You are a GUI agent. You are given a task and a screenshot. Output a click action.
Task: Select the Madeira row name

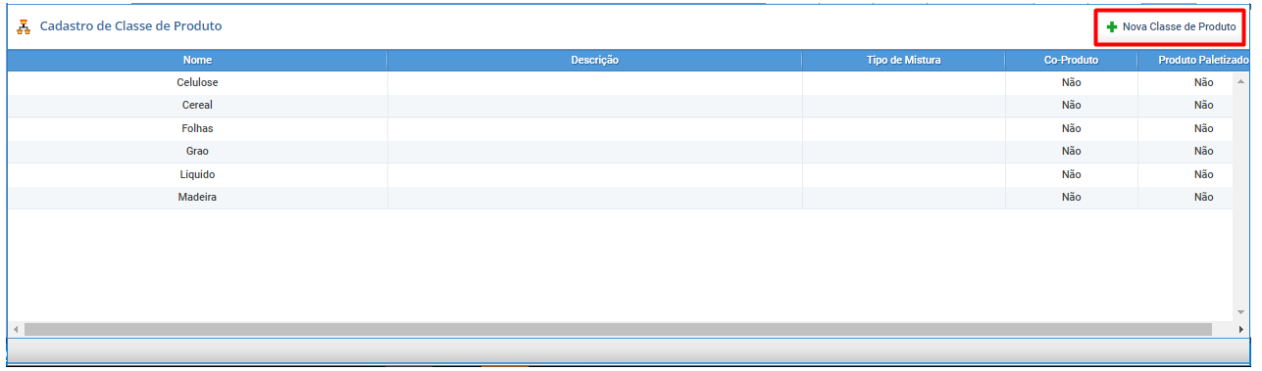(197, 197)
